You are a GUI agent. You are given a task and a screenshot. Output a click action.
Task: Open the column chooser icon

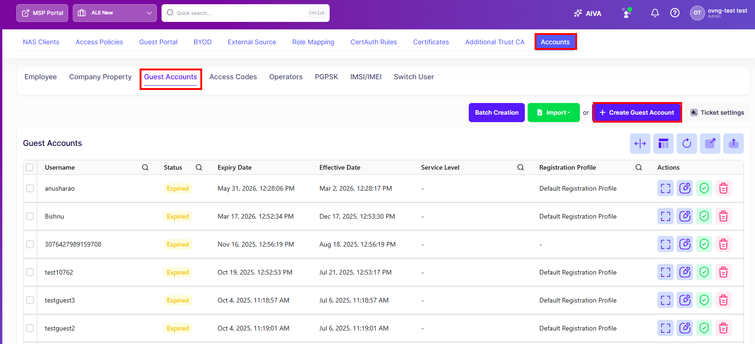pos(663,144)
